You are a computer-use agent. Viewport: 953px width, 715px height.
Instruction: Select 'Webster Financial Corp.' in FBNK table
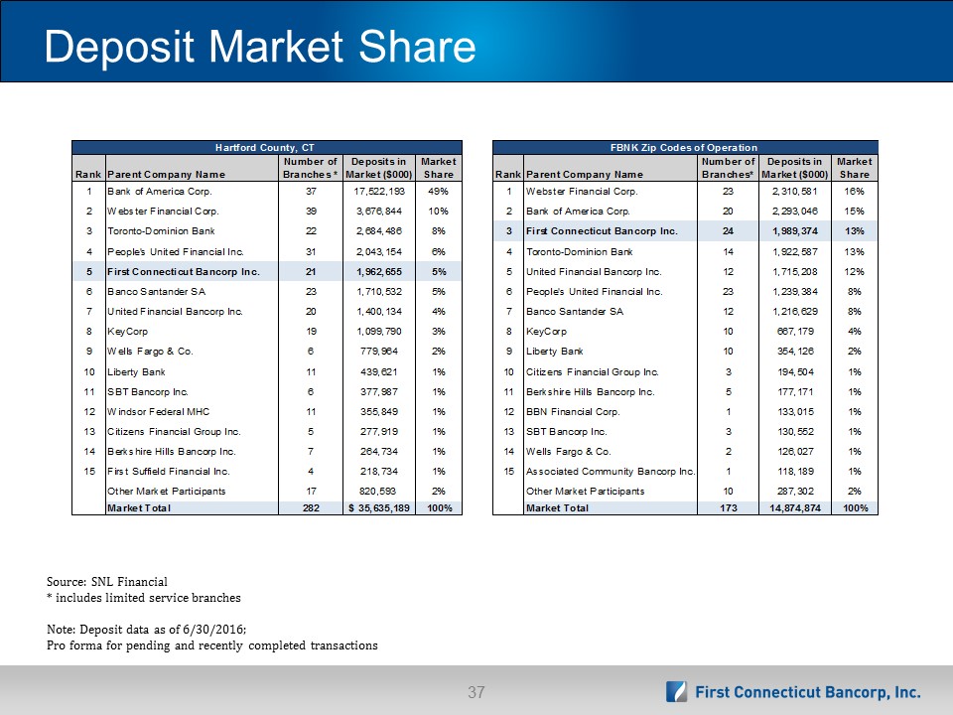pos(582,191)
